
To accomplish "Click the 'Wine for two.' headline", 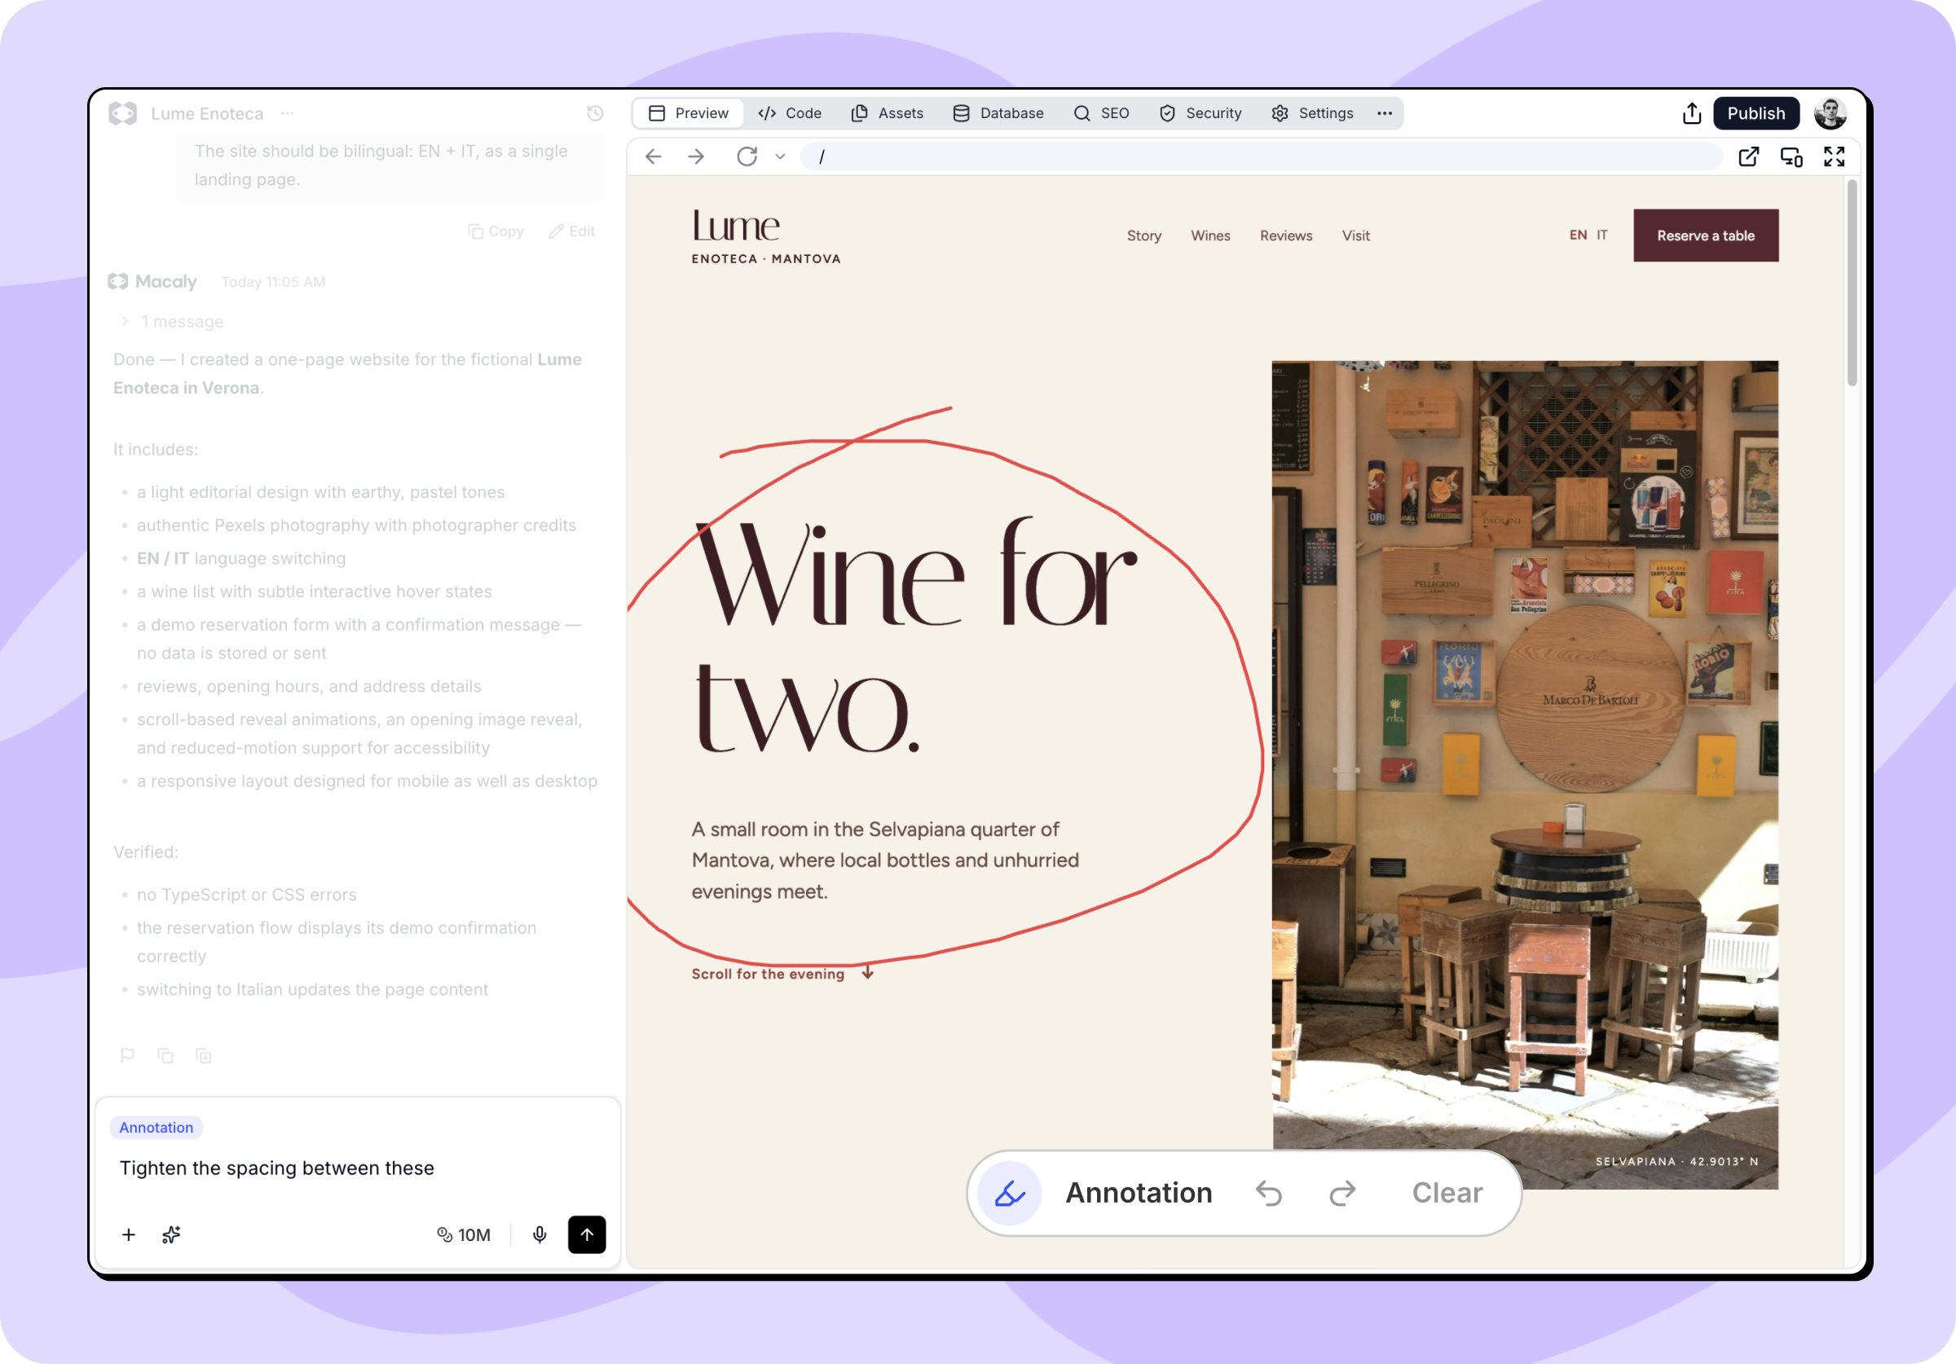I will tap(916, 636).
